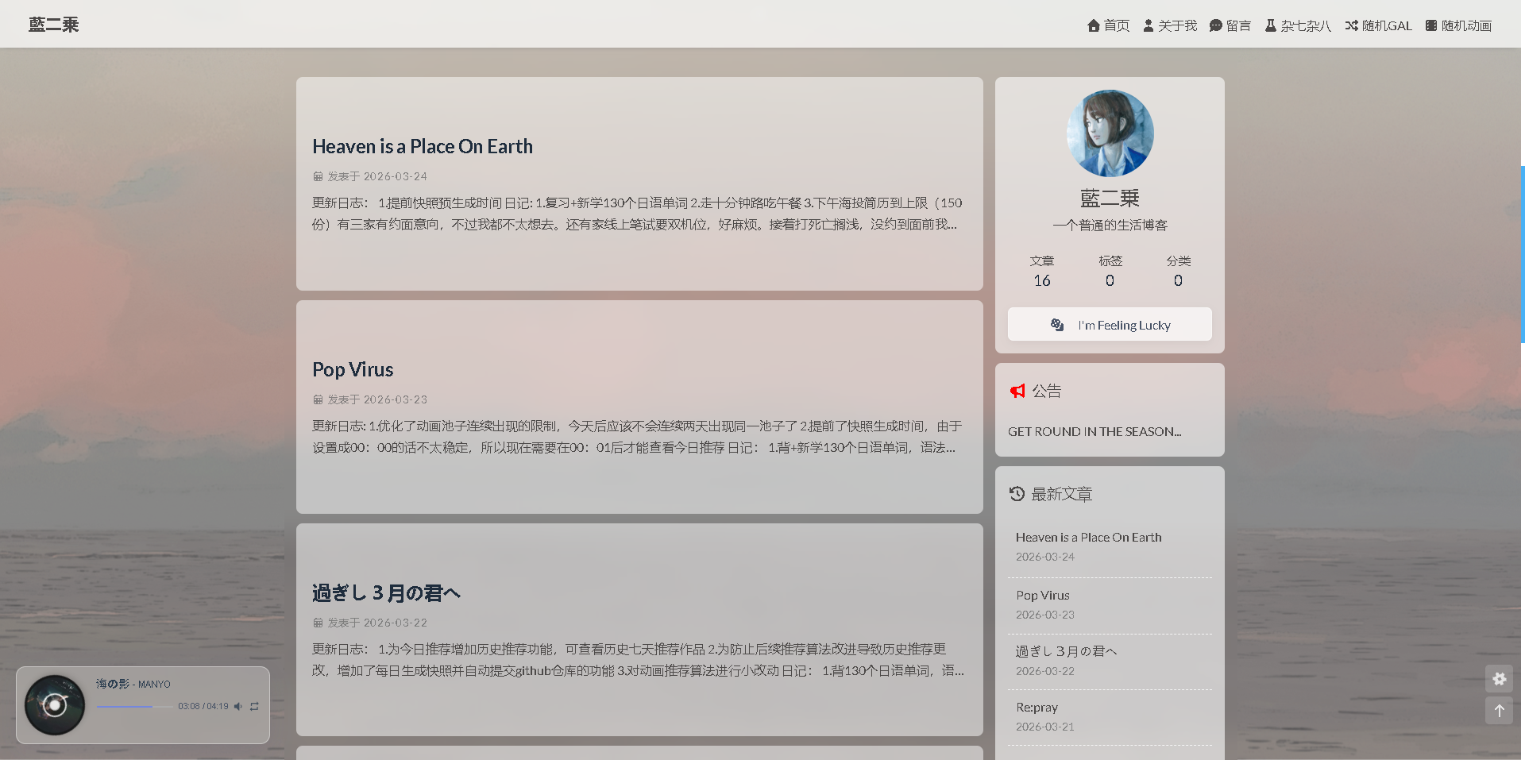This screenshot has height=760, width=1525.
Task: Click the megaphone icon beside 公告
Action: click(x=1017, y=390)
